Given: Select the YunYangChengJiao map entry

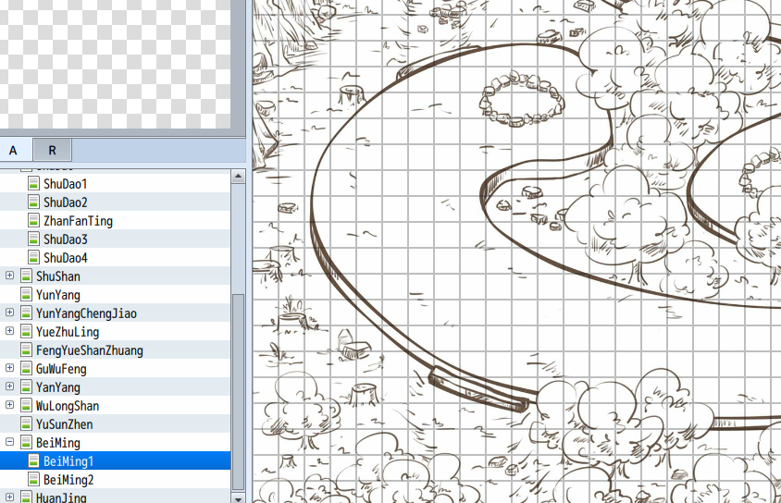Looking at the screenshot, I should tap(86, 313).
